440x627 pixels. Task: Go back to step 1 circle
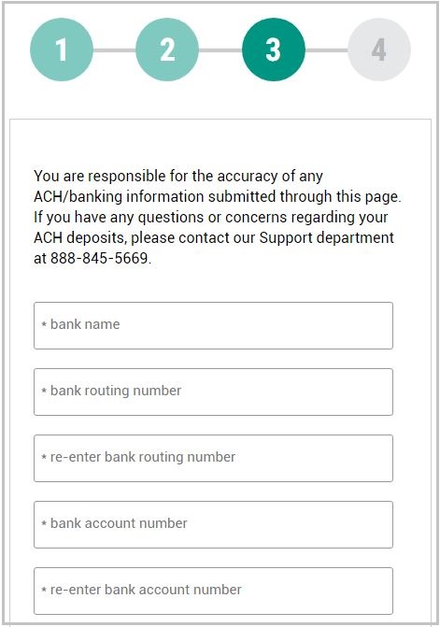[x=62, y=50]
